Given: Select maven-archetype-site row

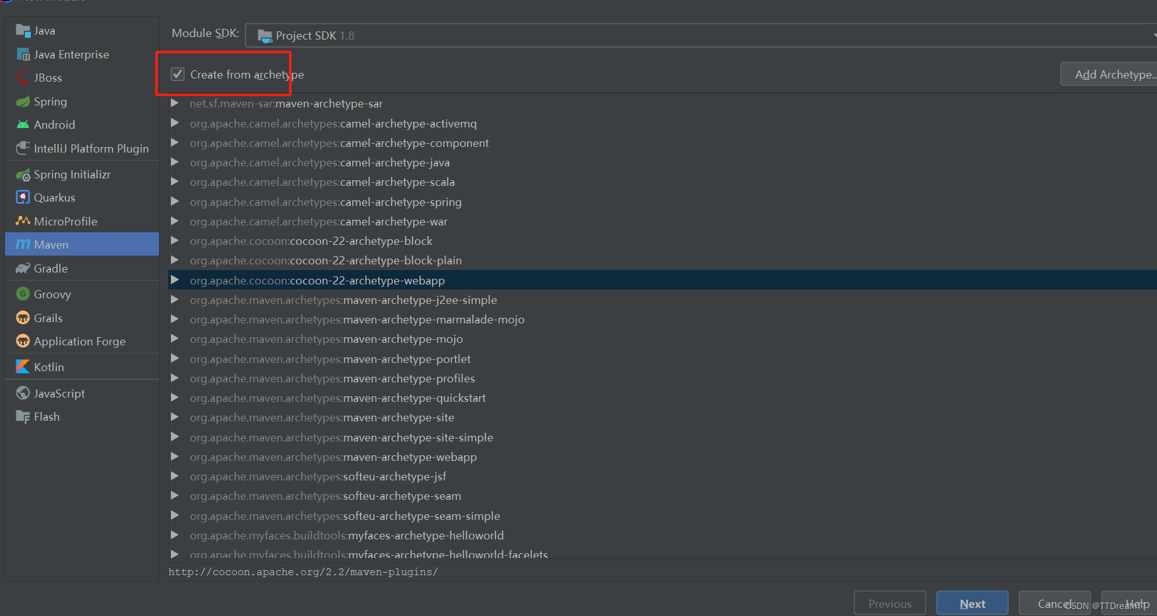Looking at the screenshot, I should pyautogui.click(x=662, y=417).
